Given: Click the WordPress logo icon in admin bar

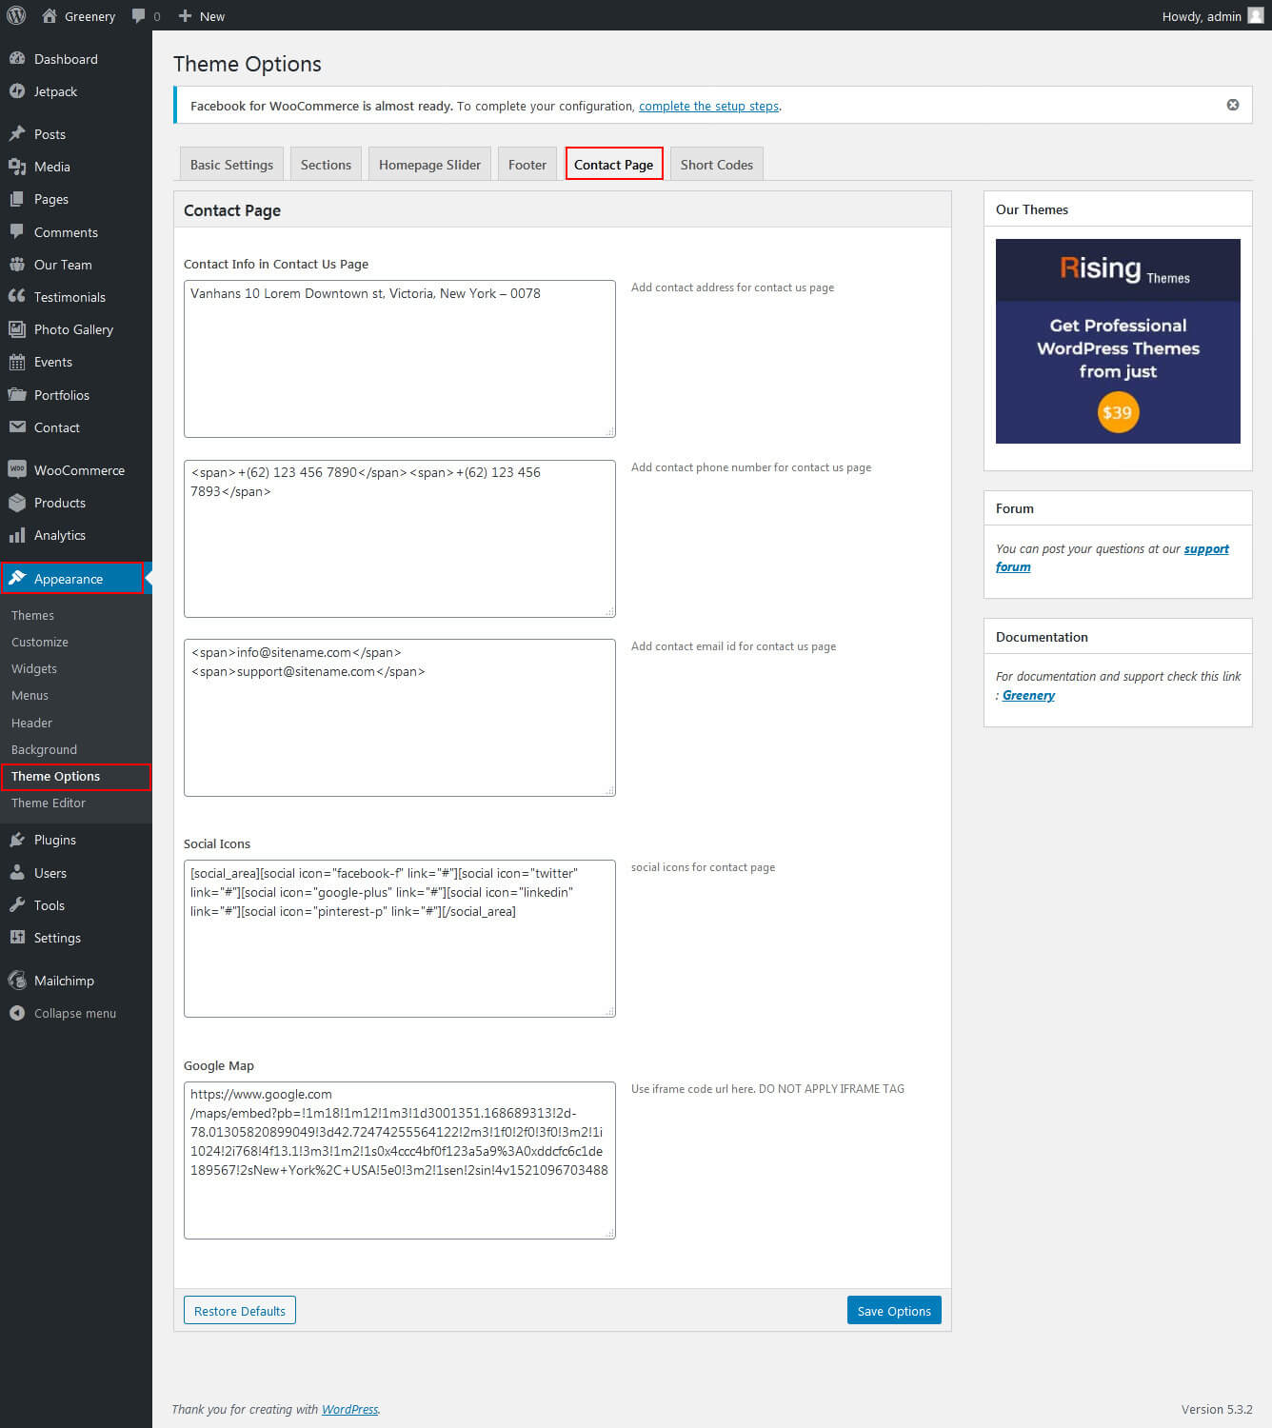Looking at the screenshot, I should coord(16,15).
